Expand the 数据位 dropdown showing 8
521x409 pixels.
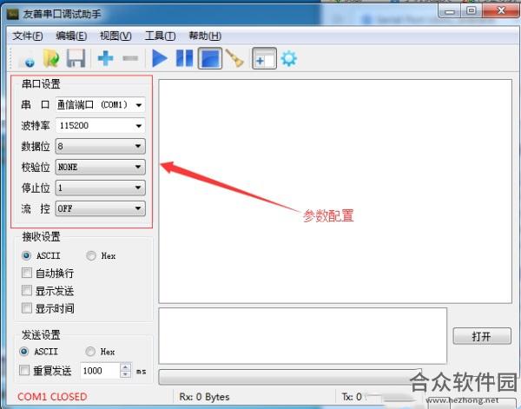point(100,146)
